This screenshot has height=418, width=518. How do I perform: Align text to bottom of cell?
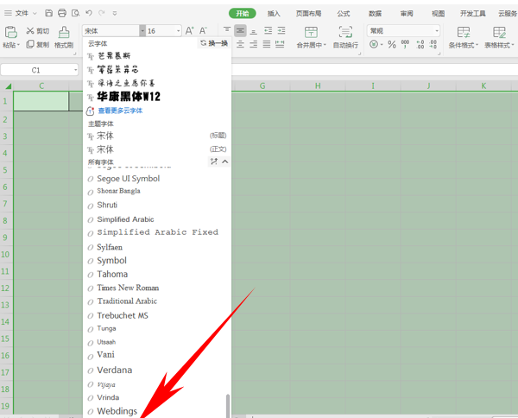click(x=253, y=31)
